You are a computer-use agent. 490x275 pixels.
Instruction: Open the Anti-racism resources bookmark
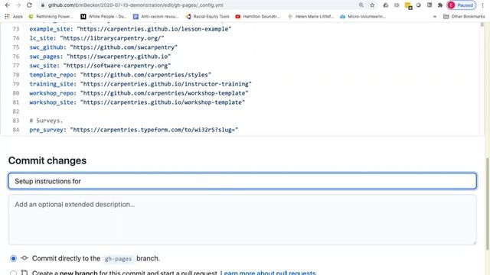(x=156, y=17)
